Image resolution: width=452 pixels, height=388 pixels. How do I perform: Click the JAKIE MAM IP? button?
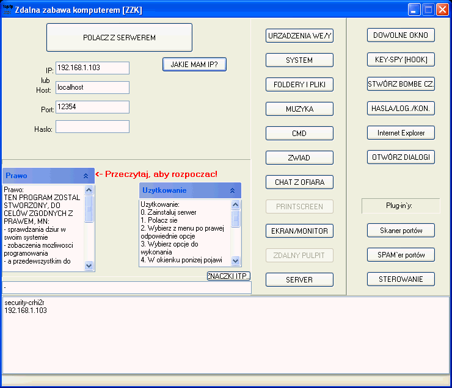[x=194, y=64]
